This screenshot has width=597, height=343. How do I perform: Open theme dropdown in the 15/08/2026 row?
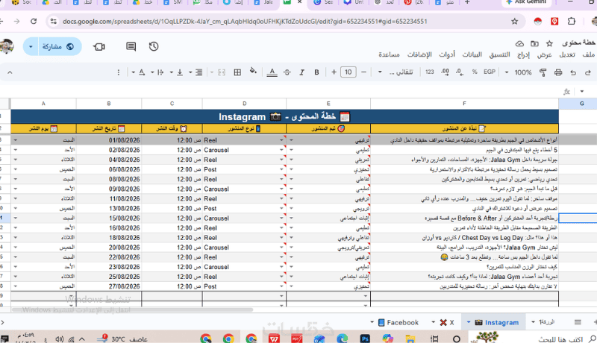pyautogui.click(x=291, y=218)
